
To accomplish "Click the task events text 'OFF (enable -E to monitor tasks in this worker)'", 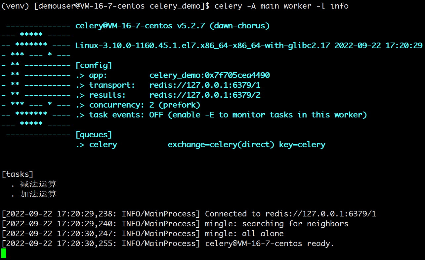I will pos(258,115).
